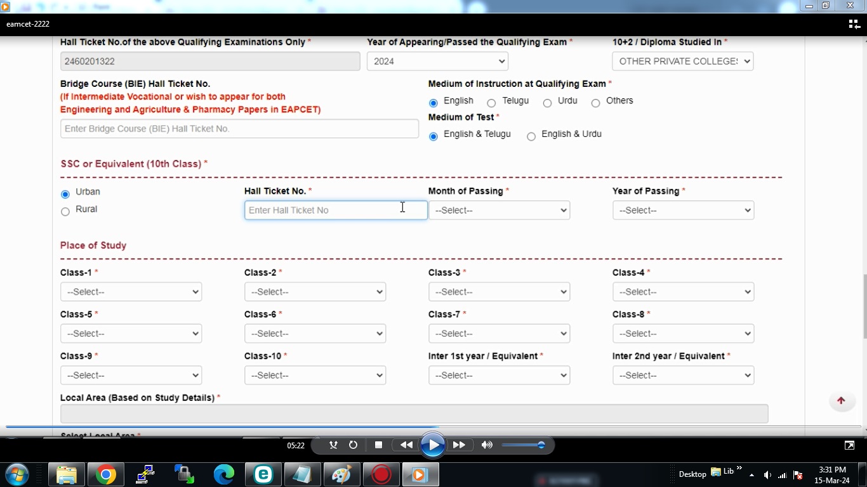Show hidden system tray icons
This screenshot has width=867, height=487.
pos(751,475)
